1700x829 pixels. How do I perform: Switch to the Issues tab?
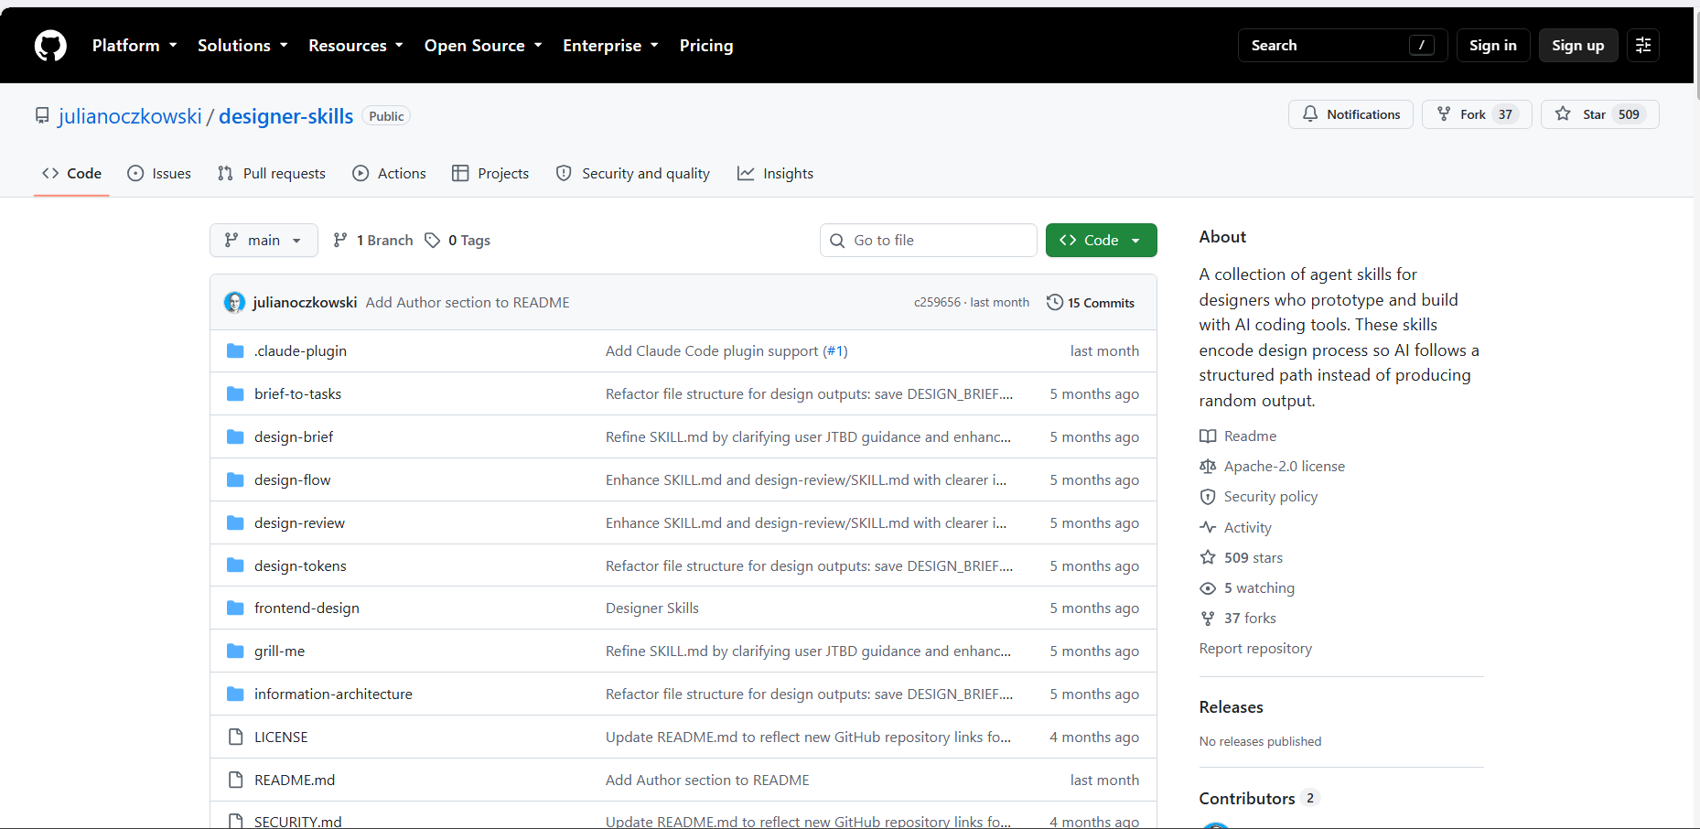coord(159,174)
